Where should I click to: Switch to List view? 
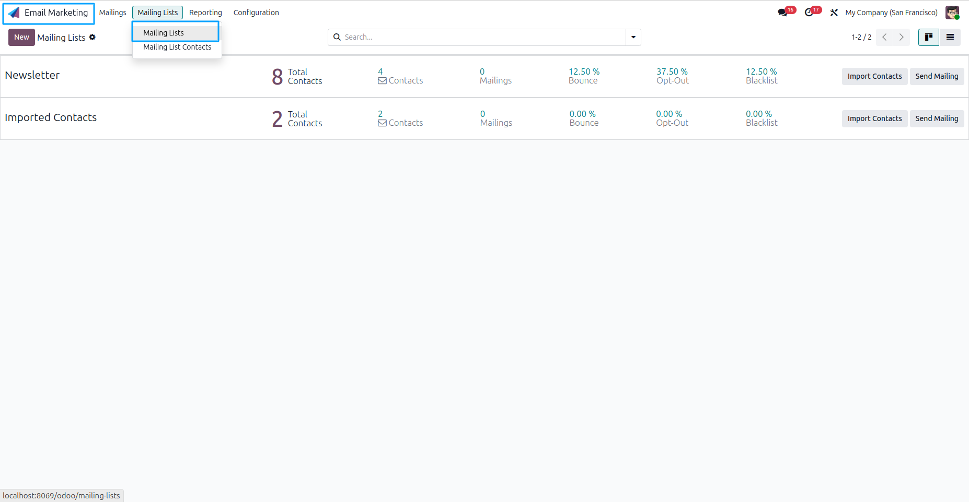[x=950, y=37]
